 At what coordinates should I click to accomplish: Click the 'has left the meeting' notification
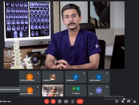[14, 89]
